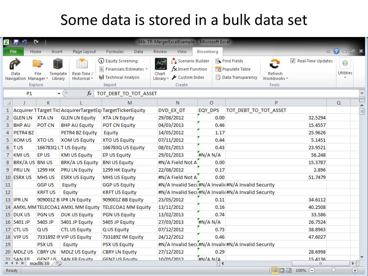Expand the Chart Library dropdown arrow
Viewport: 368px width, 276px height.
[x=167, y=78]
